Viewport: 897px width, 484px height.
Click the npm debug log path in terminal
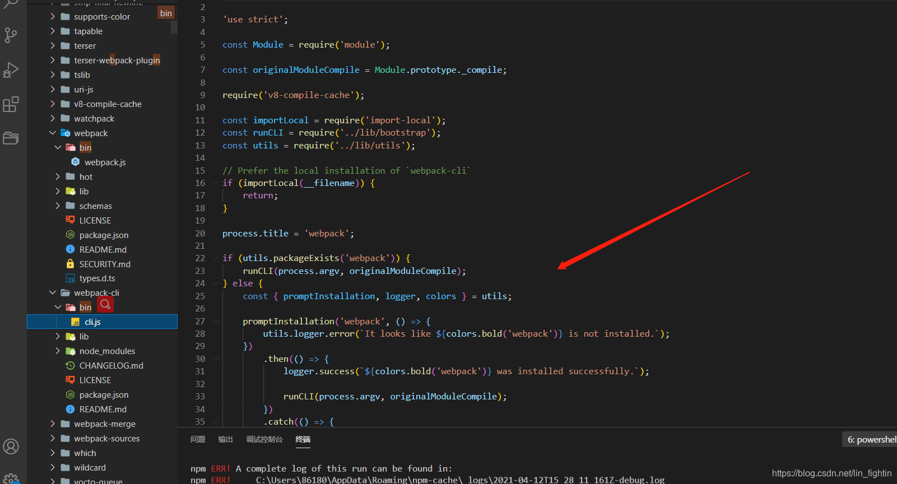[x=460, y=480]
